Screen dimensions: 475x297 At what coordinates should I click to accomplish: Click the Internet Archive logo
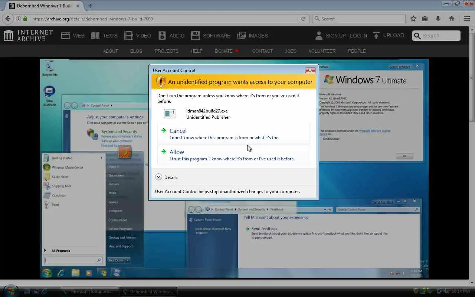pyautogui.click(x=28, y=36)
